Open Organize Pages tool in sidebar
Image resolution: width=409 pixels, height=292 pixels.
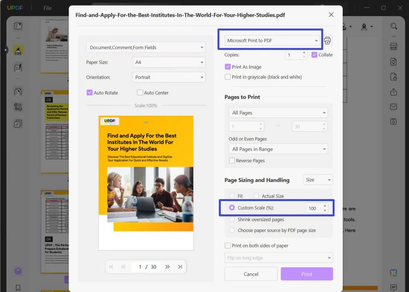18,92
